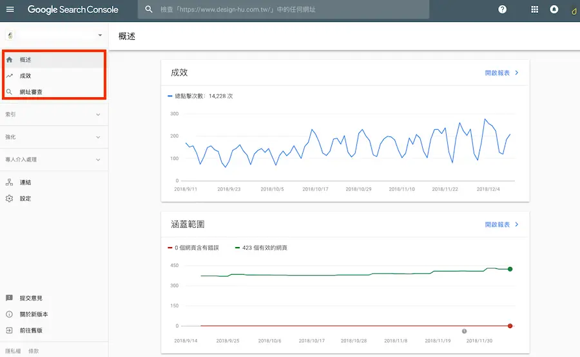Image resolution: width=580 pixels, height=357 pixels.
Task: Click the 2018/11/30 label on coverage chart
Action: [x=479, y=341]
